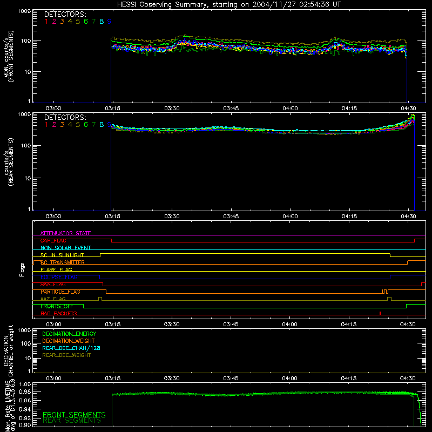Click detector number 9 in front segments legend
The image size is (432, 432).
[110, 22]
